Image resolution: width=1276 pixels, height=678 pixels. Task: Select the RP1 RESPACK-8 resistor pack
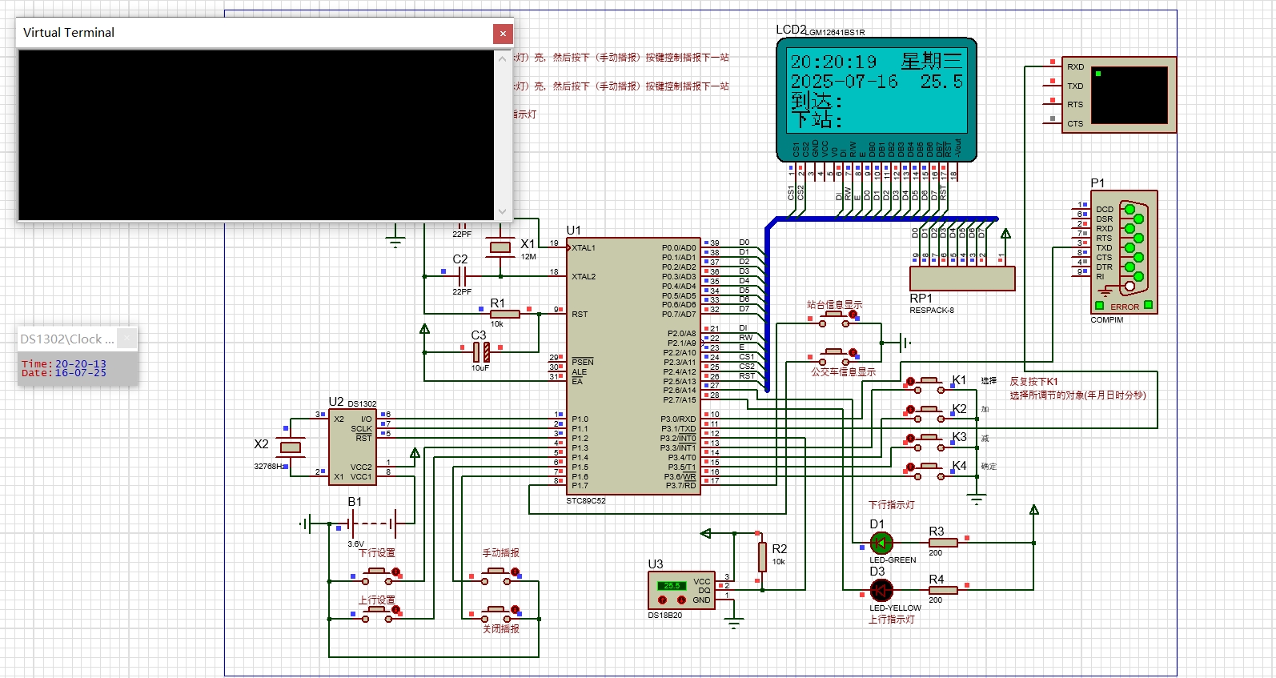pos(962,278)
